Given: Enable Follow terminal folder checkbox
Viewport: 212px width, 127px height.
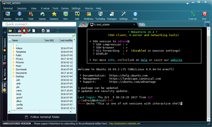Looking at the screenshot, I should click(26, 117).
